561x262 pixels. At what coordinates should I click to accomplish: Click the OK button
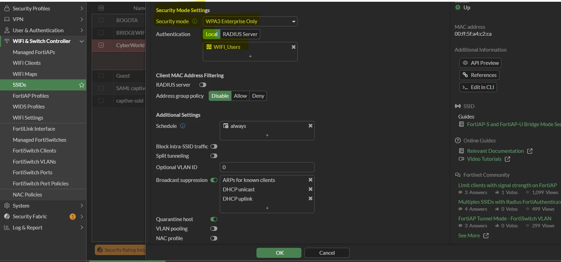click(279, 253)
